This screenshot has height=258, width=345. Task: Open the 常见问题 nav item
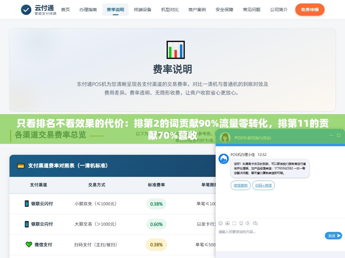click(252, 9)
